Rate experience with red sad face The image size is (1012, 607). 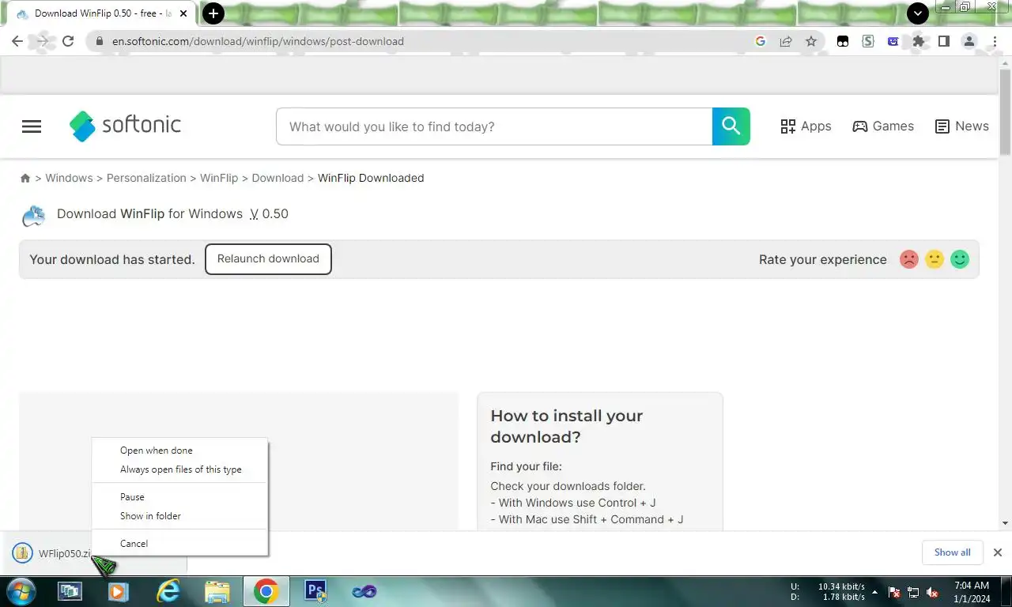(x=909, y=259)
